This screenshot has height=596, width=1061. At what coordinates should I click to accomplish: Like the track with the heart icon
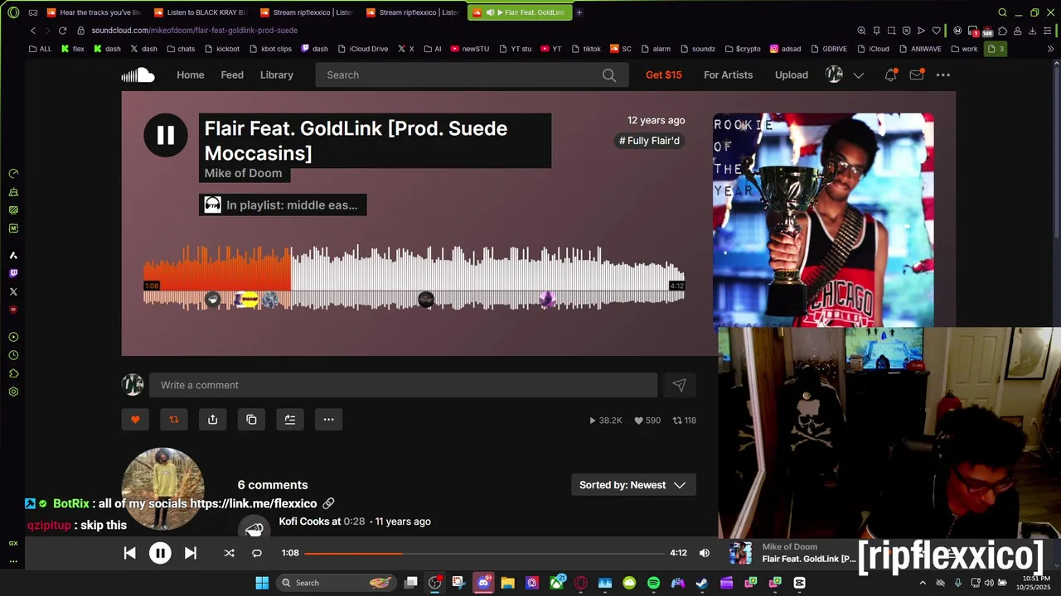click(135, 420)
